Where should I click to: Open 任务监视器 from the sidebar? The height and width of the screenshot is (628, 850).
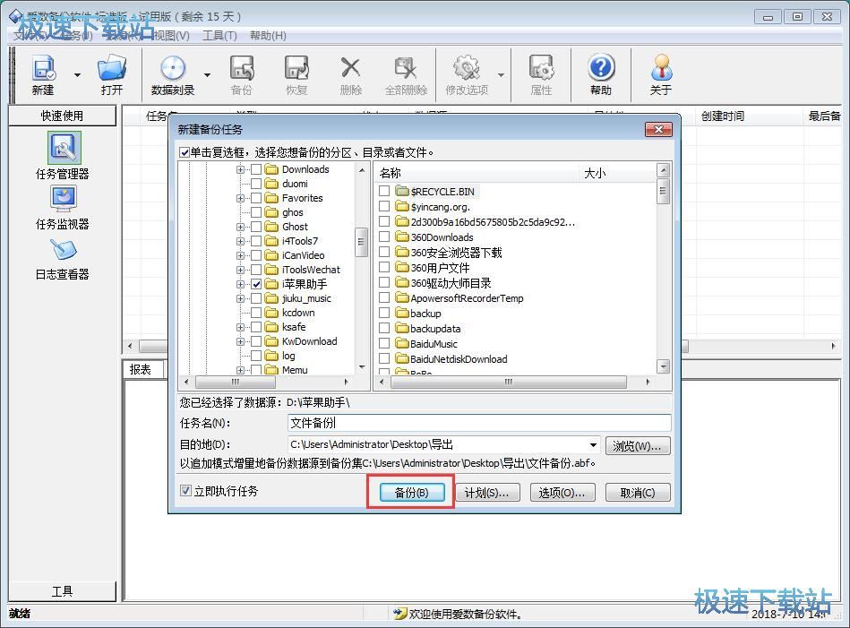tap(61, 208)
